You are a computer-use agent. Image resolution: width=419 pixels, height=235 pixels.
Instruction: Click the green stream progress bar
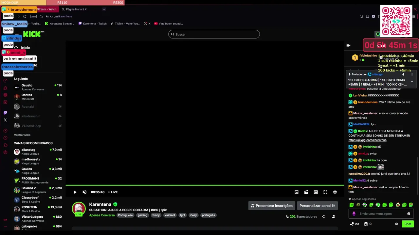[205, 185]
